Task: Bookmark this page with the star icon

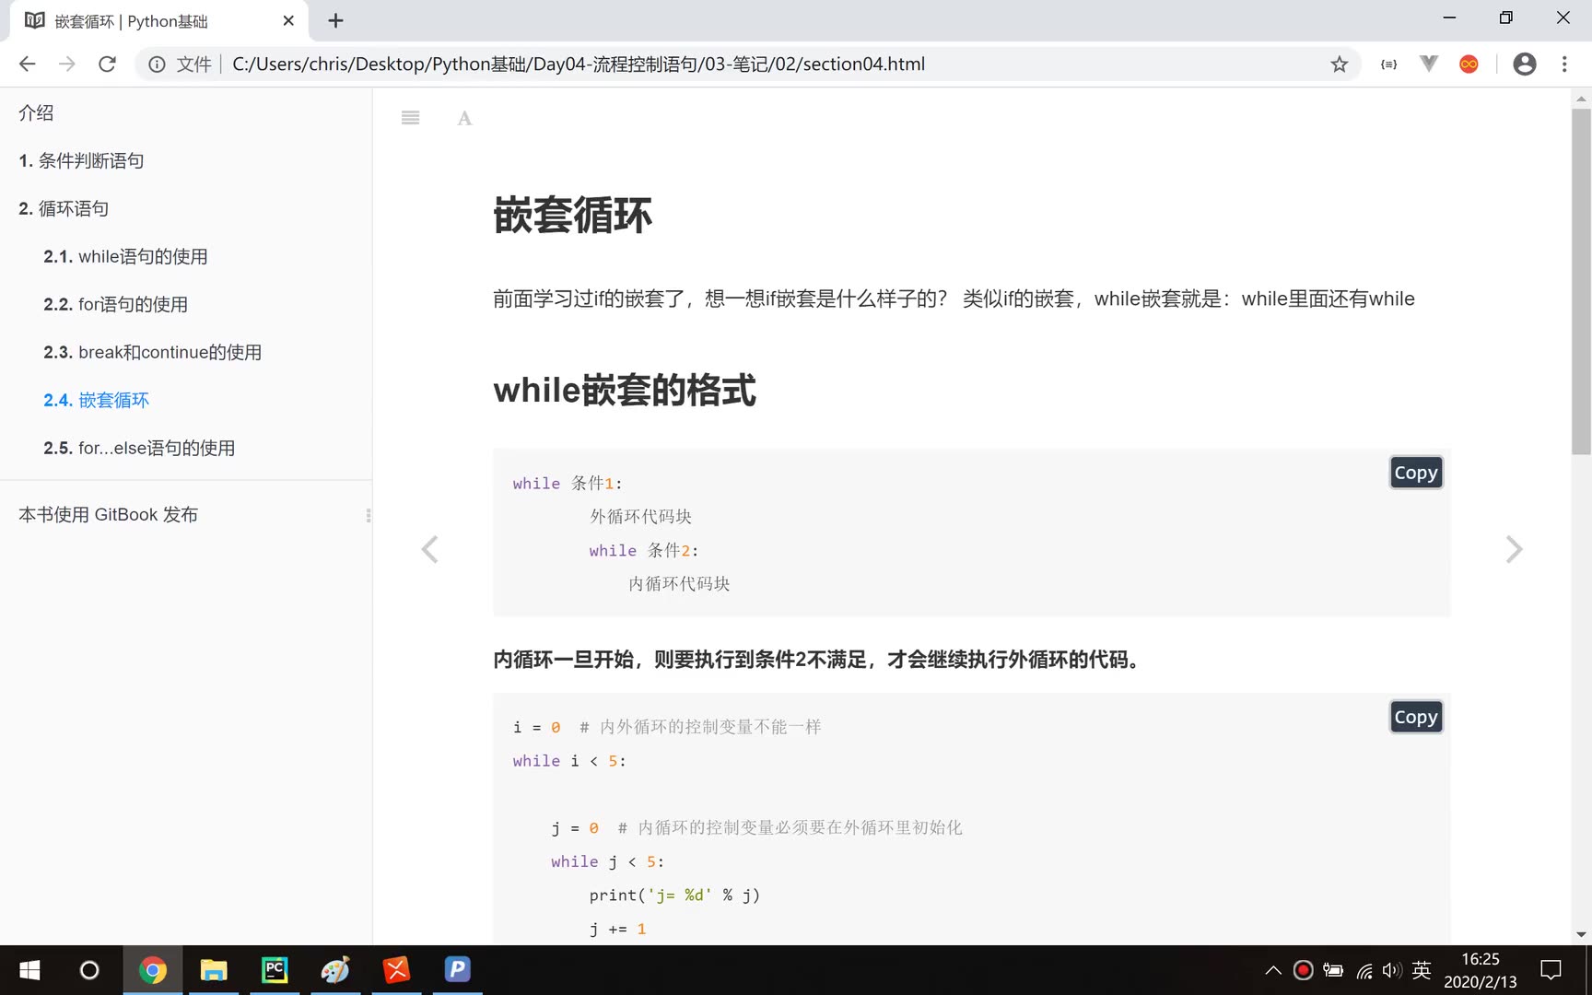Action: pyautogui.click(x=1340, y=64)
